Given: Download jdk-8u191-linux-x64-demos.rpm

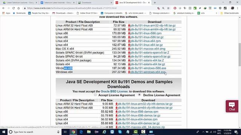Looking at the screenshot, I should click(x=137, y=119).
